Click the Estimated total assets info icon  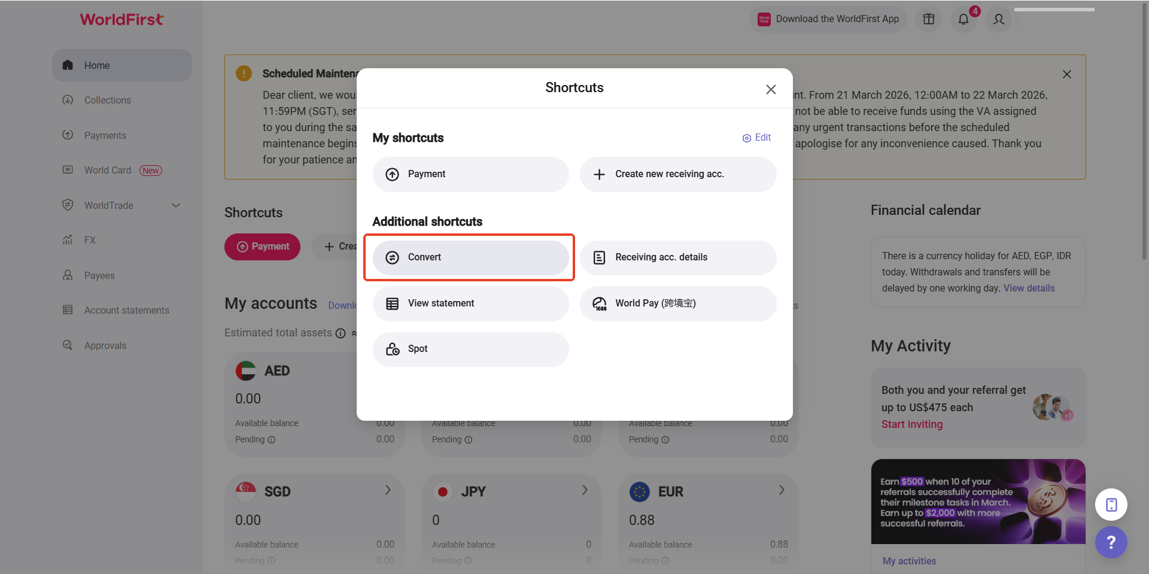[x=341, y=333]
